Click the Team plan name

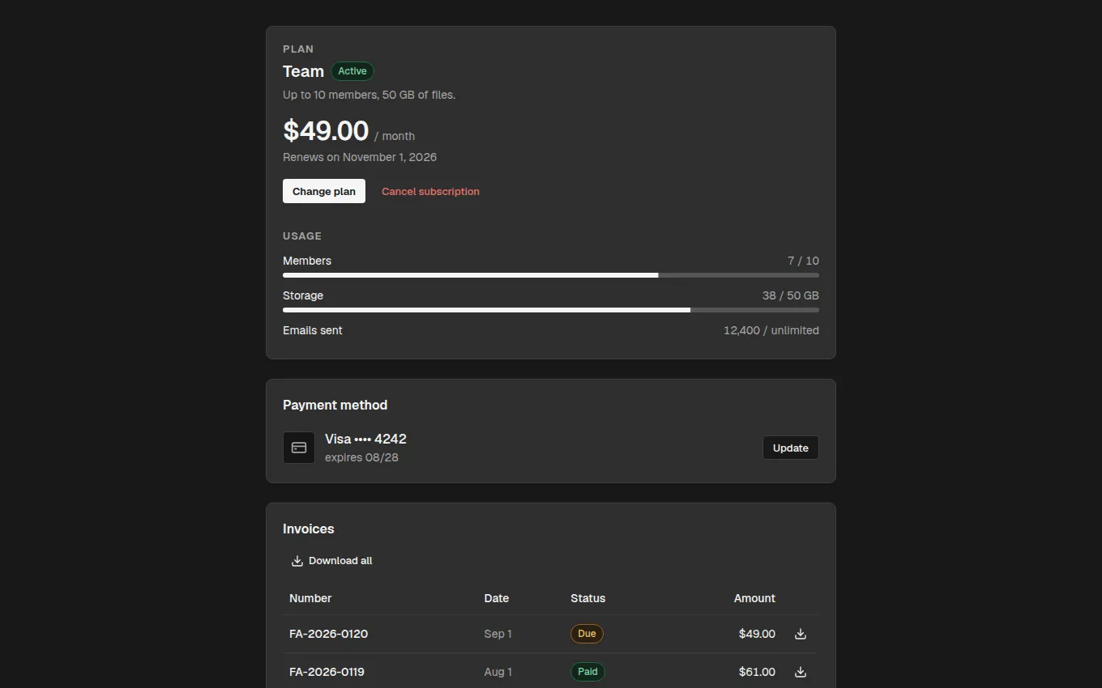[x=303, y=71]
